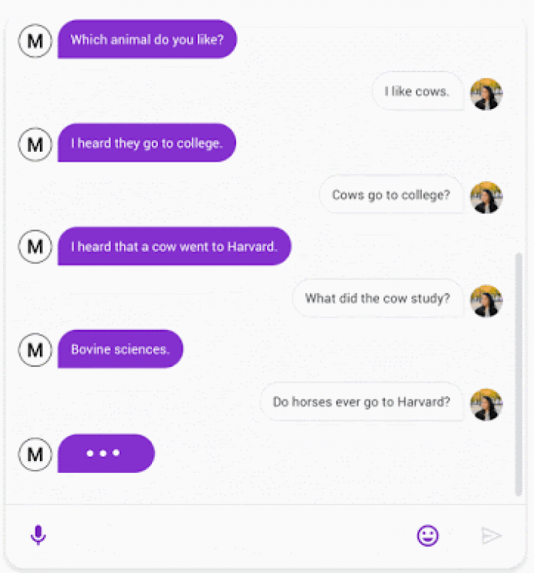This screenshot has width=534, height=573.
Task: Select the M avatar beside the typing indicator
Action: click(35, 454)
